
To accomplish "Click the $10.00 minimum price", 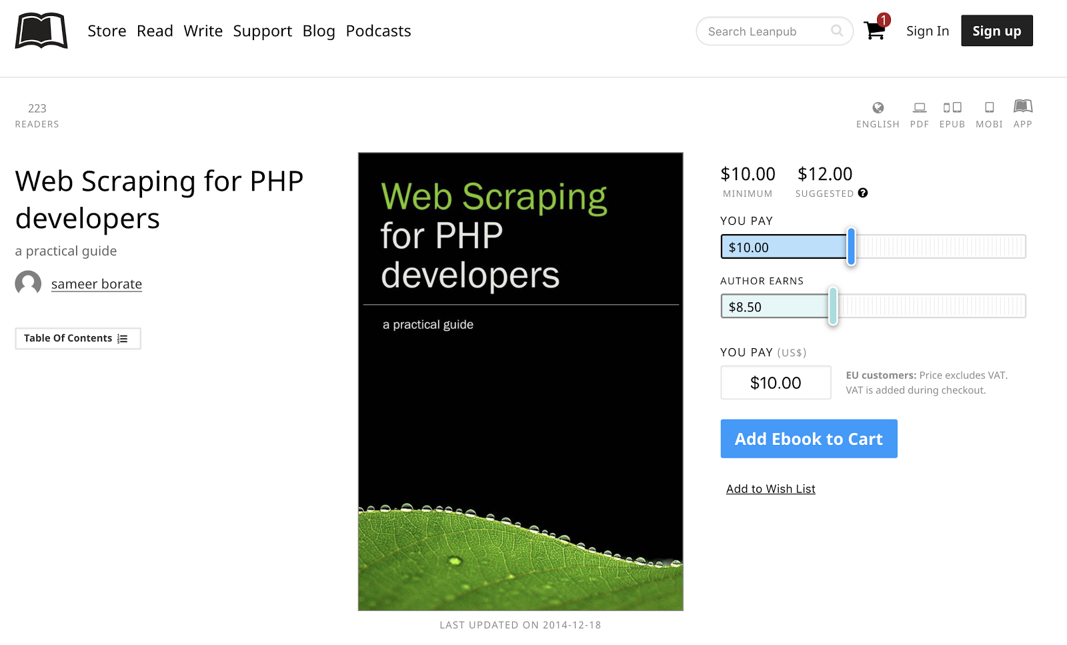I will click(x=748, y=174).
